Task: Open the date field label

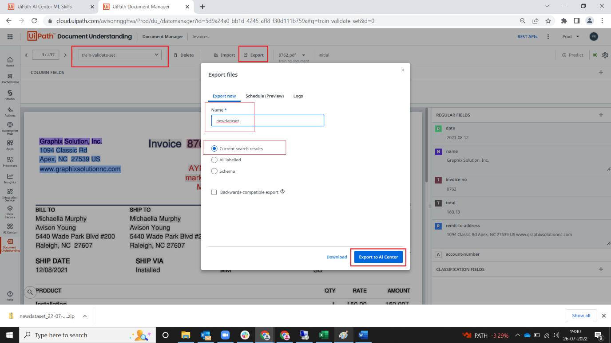Action: pos(450,128)
